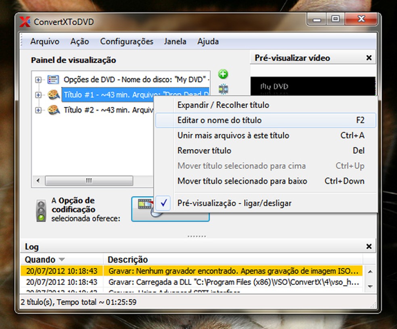Open the Configurações menu
397x329 pixels.
(127, 41)
